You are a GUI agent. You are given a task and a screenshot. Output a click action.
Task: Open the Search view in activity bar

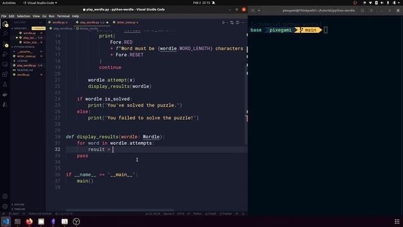pyautogui.click(x=5, y=33)
